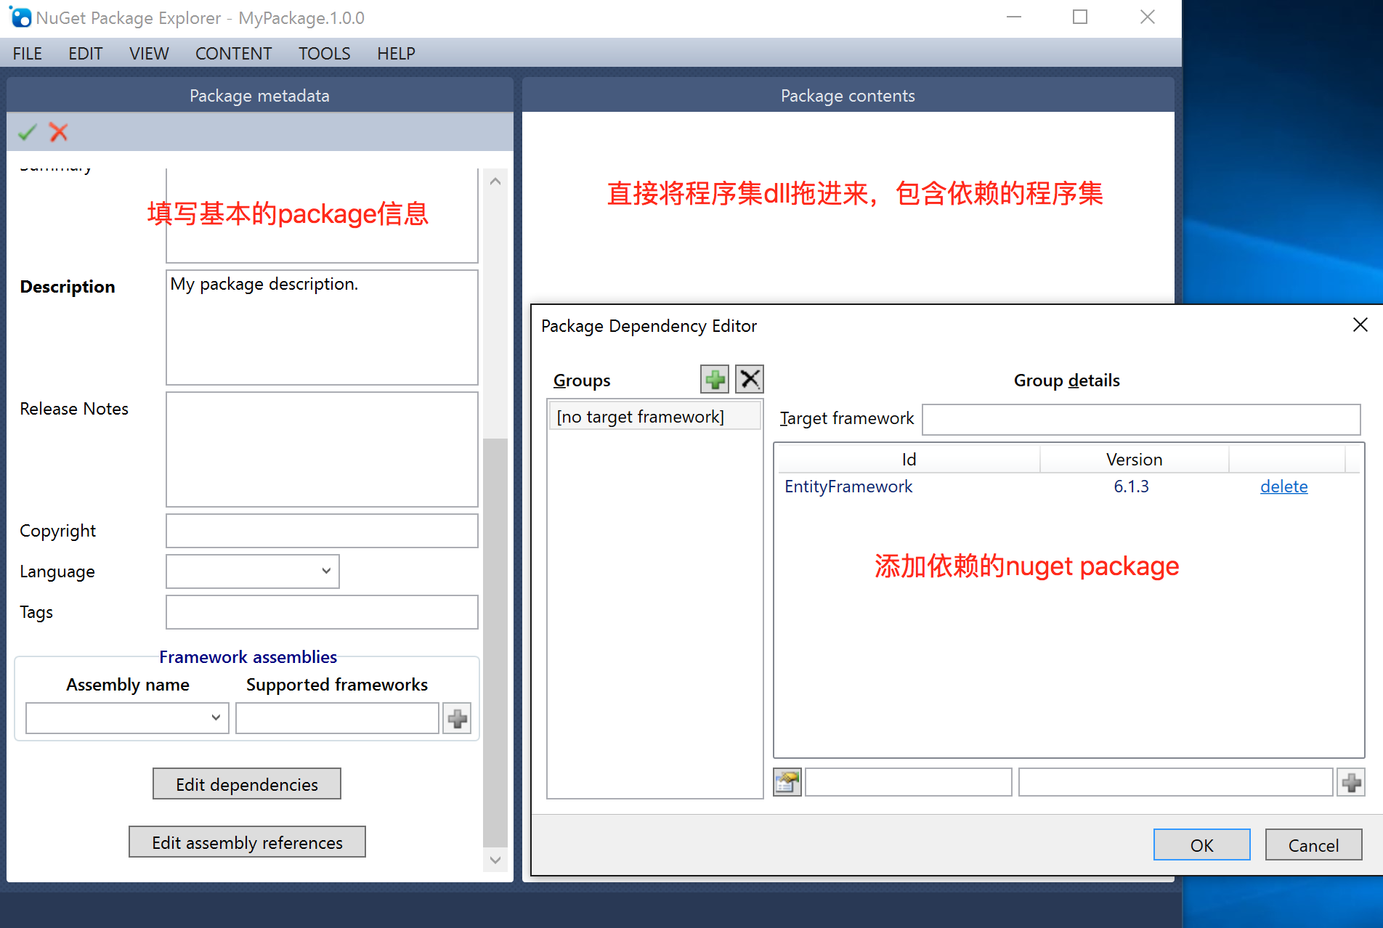
Task: Click the Id column header
Action: point(909,460)
